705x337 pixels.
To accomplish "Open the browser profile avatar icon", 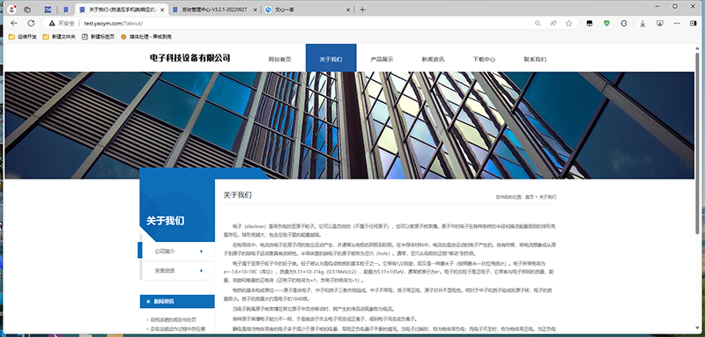I will [12, 10].
